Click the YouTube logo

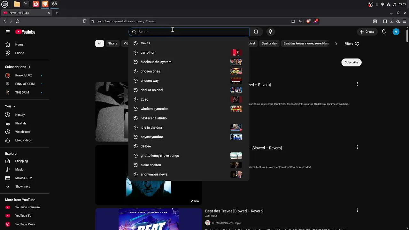[25, 32]
